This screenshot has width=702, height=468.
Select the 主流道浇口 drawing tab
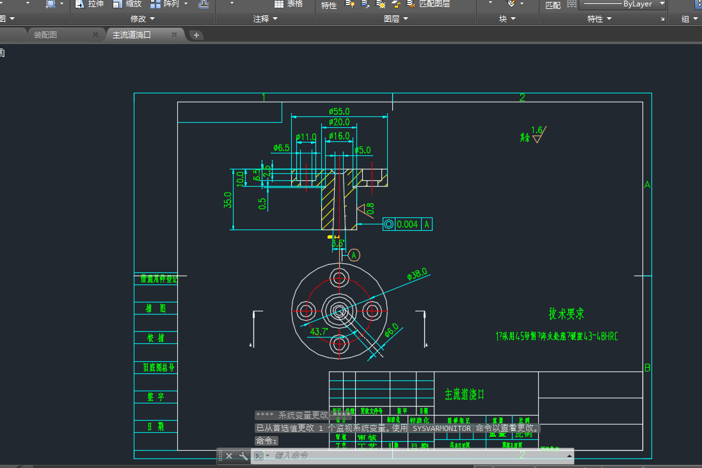(132, 35)
